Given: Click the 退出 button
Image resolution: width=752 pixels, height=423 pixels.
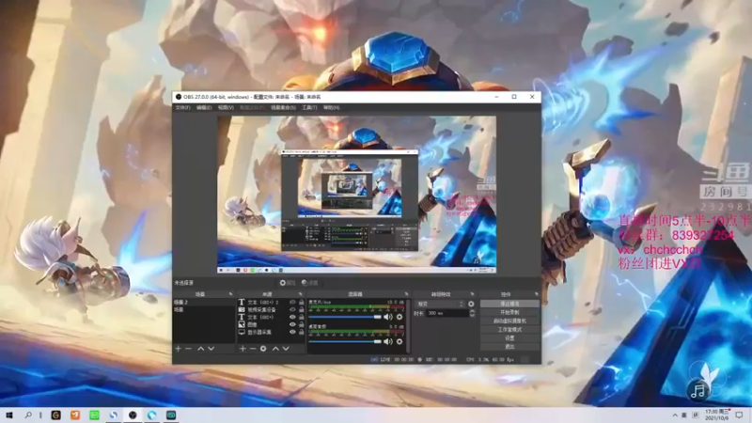Looking at the screenshot, I should (509, 346).
